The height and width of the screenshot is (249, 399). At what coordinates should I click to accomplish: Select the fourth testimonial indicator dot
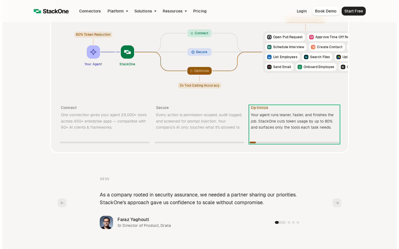pos(298,222)
